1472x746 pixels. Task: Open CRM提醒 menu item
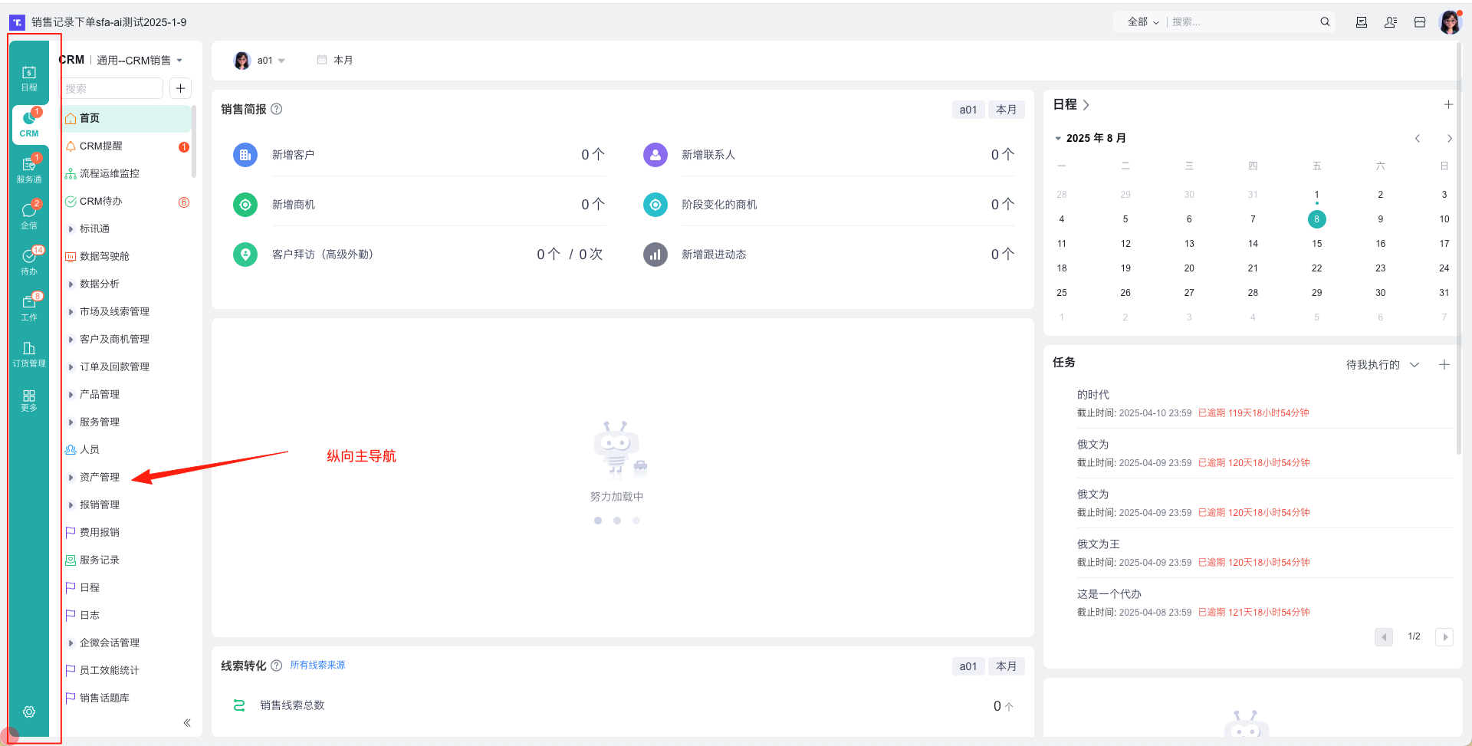[100, 146]
